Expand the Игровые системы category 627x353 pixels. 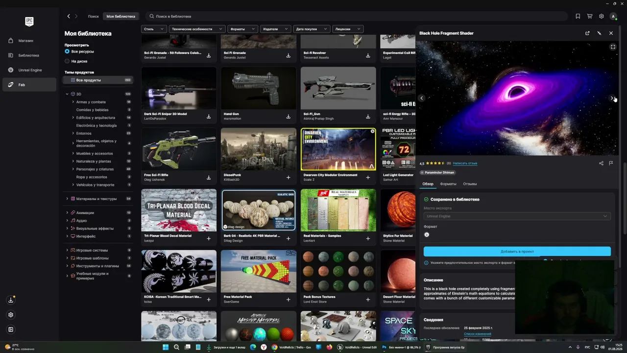pos(67,251)
